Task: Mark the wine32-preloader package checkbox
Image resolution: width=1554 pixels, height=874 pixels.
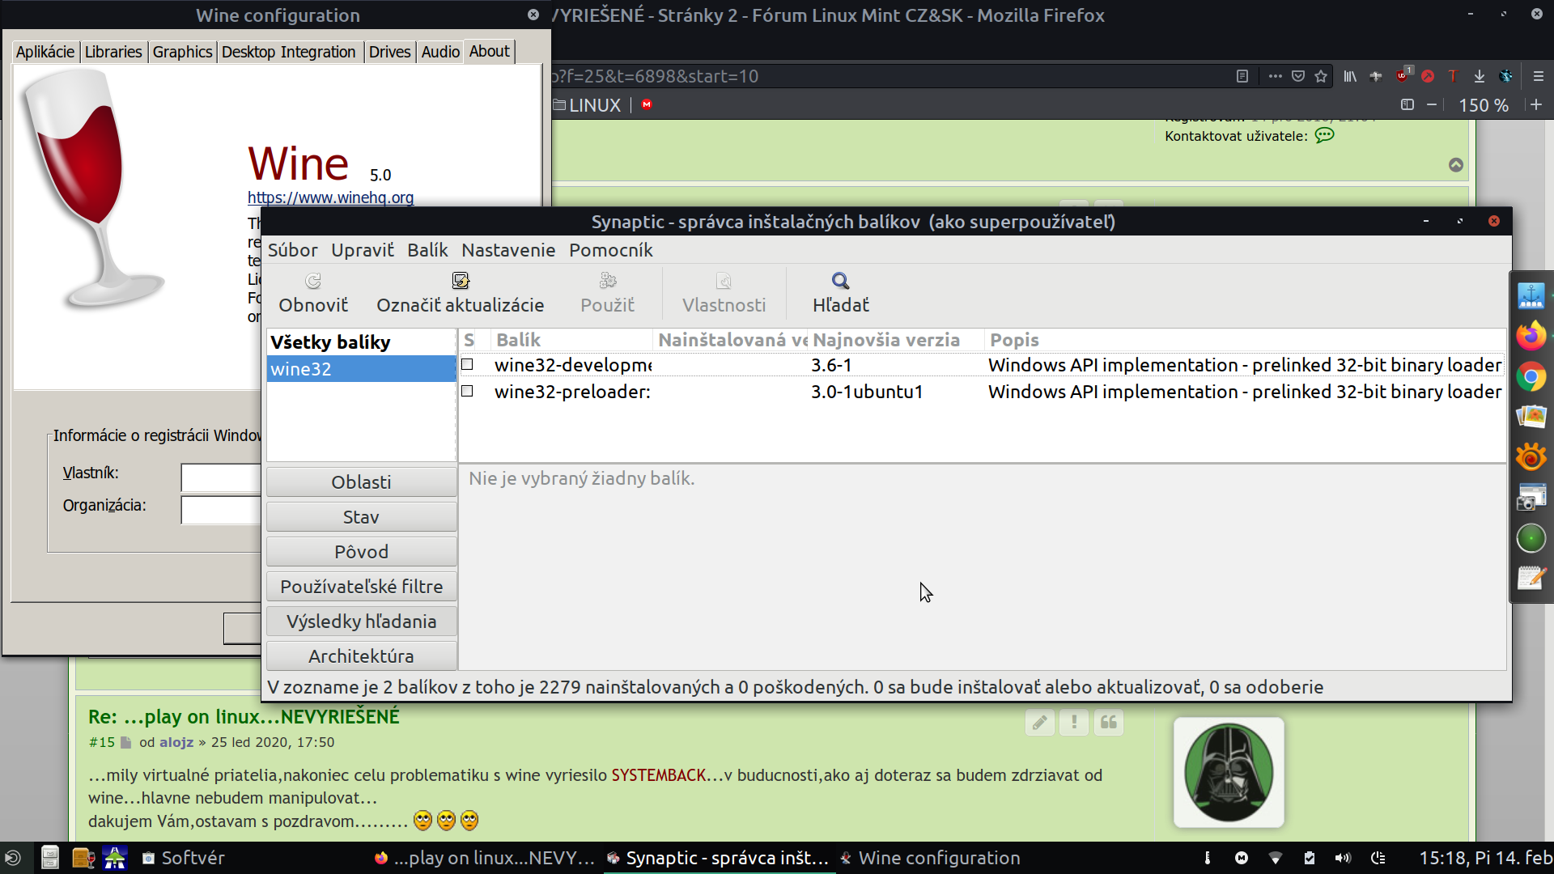Action: [x=467, y=392]
